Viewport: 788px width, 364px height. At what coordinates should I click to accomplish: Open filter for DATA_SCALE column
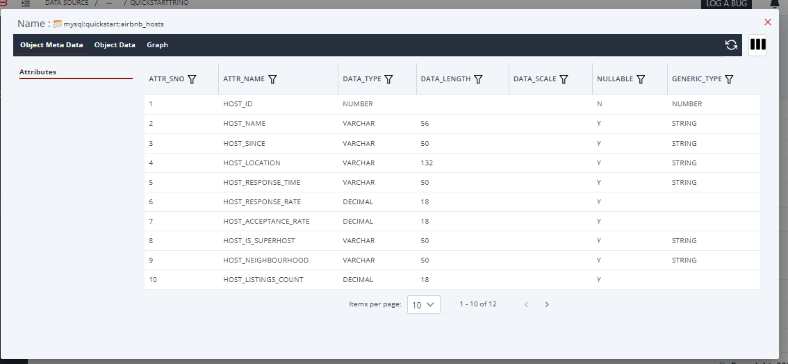564,79
